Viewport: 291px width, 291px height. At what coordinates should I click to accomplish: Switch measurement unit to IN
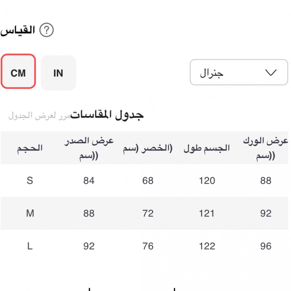click(58, 73)
